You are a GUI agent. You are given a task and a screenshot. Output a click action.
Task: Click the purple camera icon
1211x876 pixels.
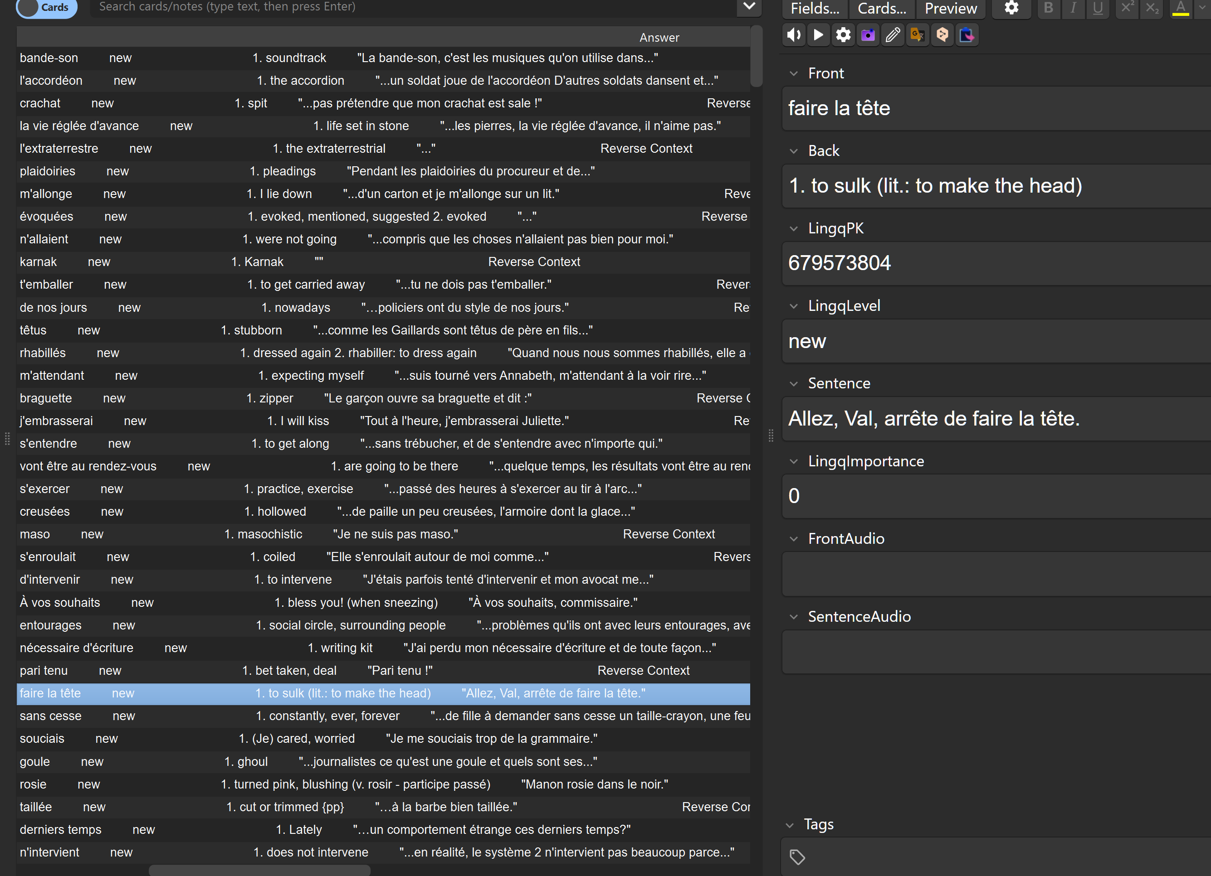[x=868, y=35]
